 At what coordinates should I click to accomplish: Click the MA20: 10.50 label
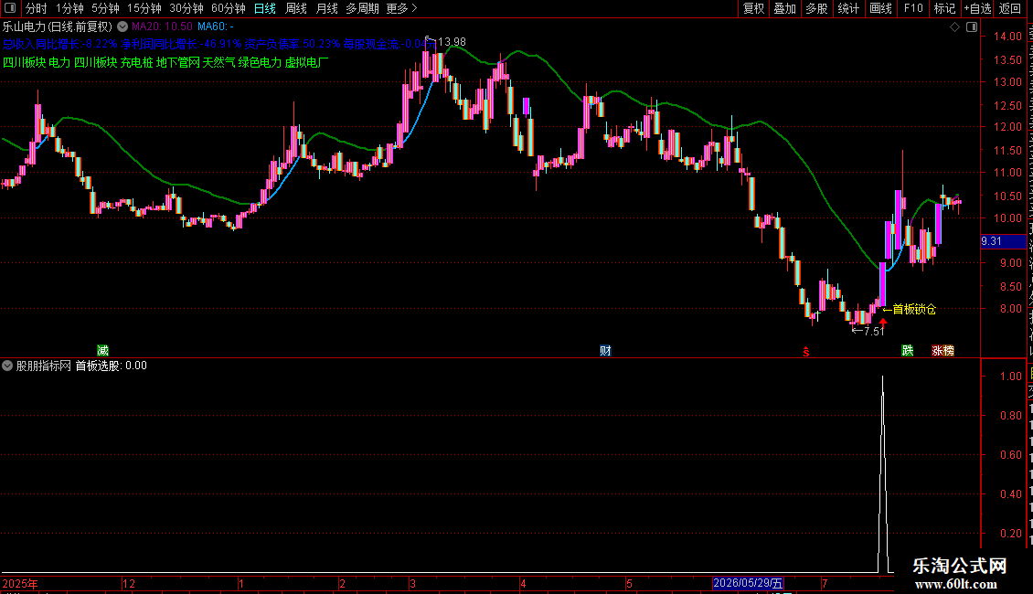162,27
